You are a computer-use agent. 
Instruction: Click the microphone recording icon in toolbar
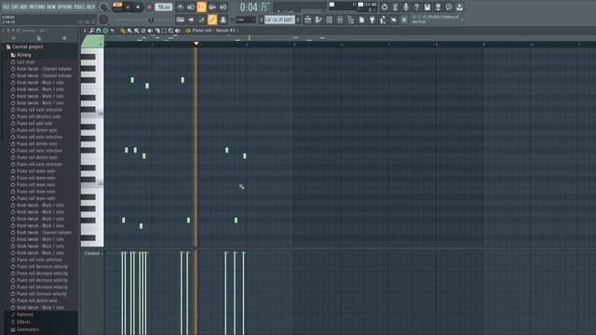point(406,7)
